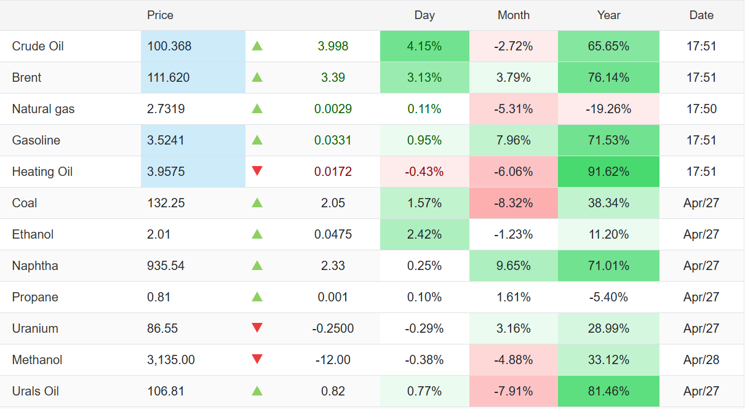This screenshot has width=745, height=409.
Task: Open the Crude Oil commodity link
Action: pyautogui.click(x=38, y=46)
